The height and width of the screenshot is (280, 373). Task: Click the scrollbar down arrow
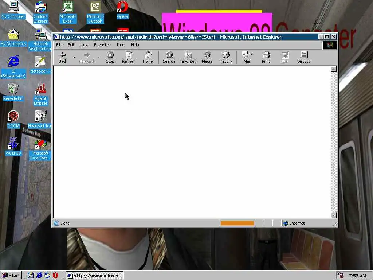pos(334,215)
